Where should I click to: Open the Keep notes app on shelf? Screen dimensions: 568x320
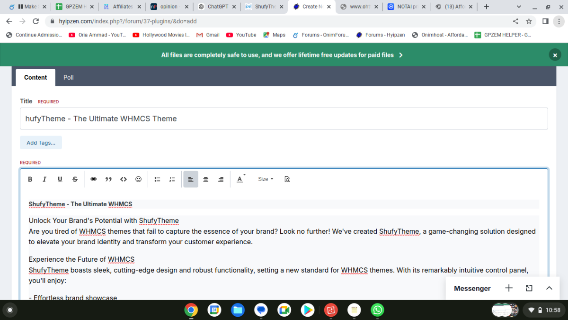354,310
